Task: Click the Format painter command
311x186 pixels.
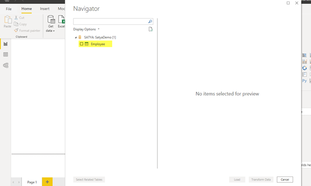Action: click(x=27, y=30)
